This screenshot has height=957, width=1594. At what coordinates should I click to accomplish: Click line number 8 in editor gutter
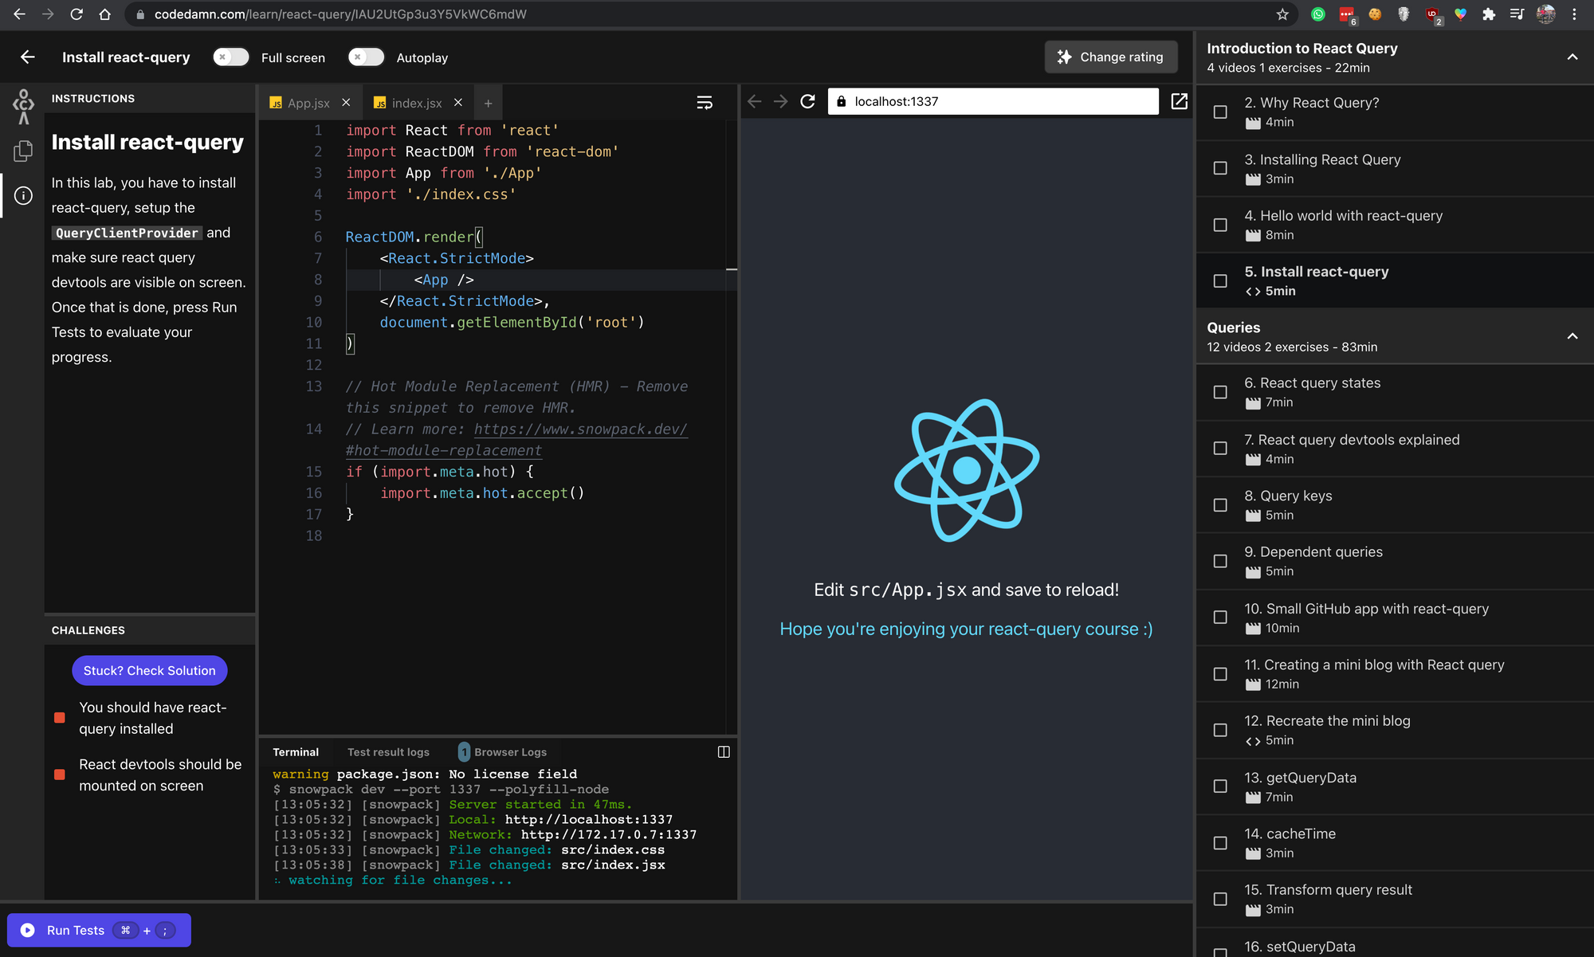pyautogui.click(x=318, y=280)
